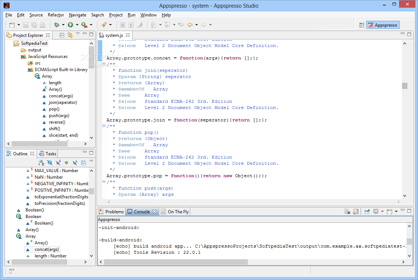Click Collapse All icon in Outline toolbar
The image size is (418, 280).
(84, 162)
